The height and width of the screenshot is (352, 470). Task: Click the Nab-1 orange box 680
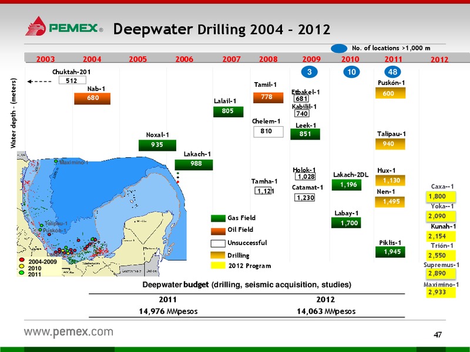92,99
